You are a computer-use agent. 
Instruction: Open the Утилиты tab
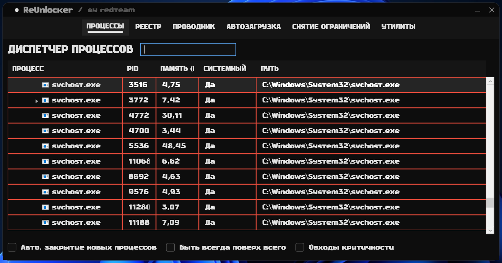(398, 27)
